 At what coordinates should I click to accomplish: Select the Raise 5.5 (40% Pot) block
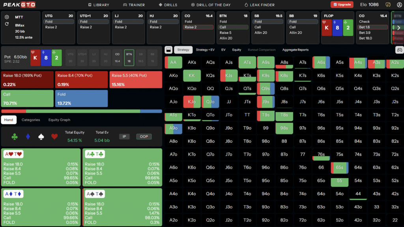coord(136,79)
